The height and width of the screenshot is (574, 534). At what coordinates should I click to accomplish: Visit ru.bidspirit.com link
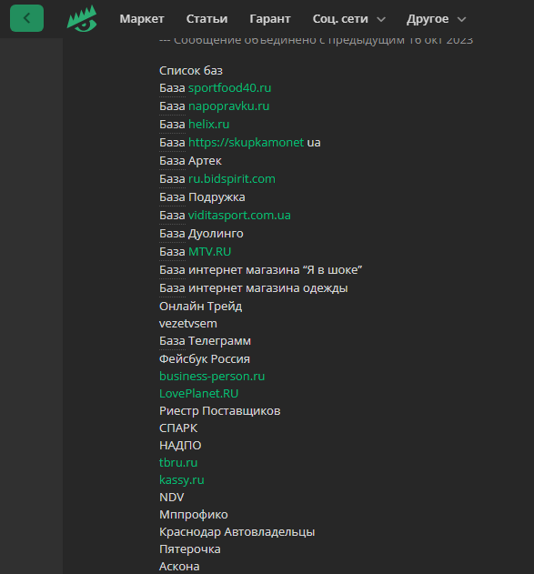click(x=232, y=179)
